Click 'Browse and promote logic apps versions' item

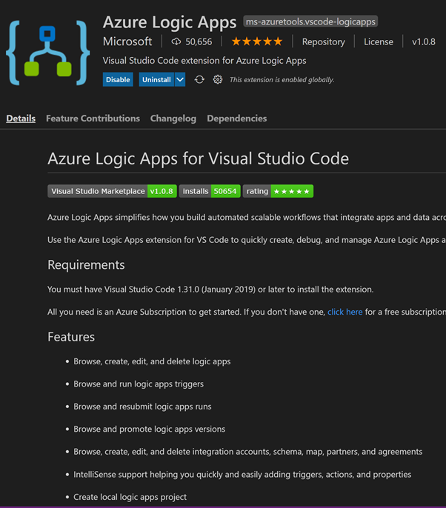tap(150, 429)
